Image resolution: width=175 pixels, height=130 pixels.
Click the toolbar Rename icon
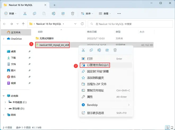click(54, 13)
